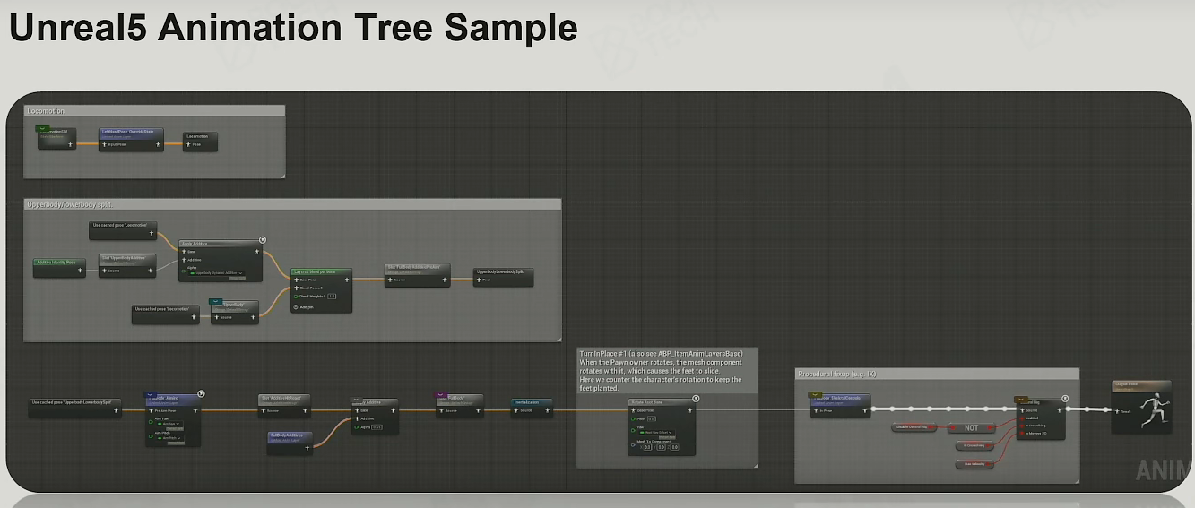Select bottom 'Use cached pose Locomotion' node beside Slot 'UpperBody'
This screenshot has width=1195, height=508.
(x=166, y=314)
